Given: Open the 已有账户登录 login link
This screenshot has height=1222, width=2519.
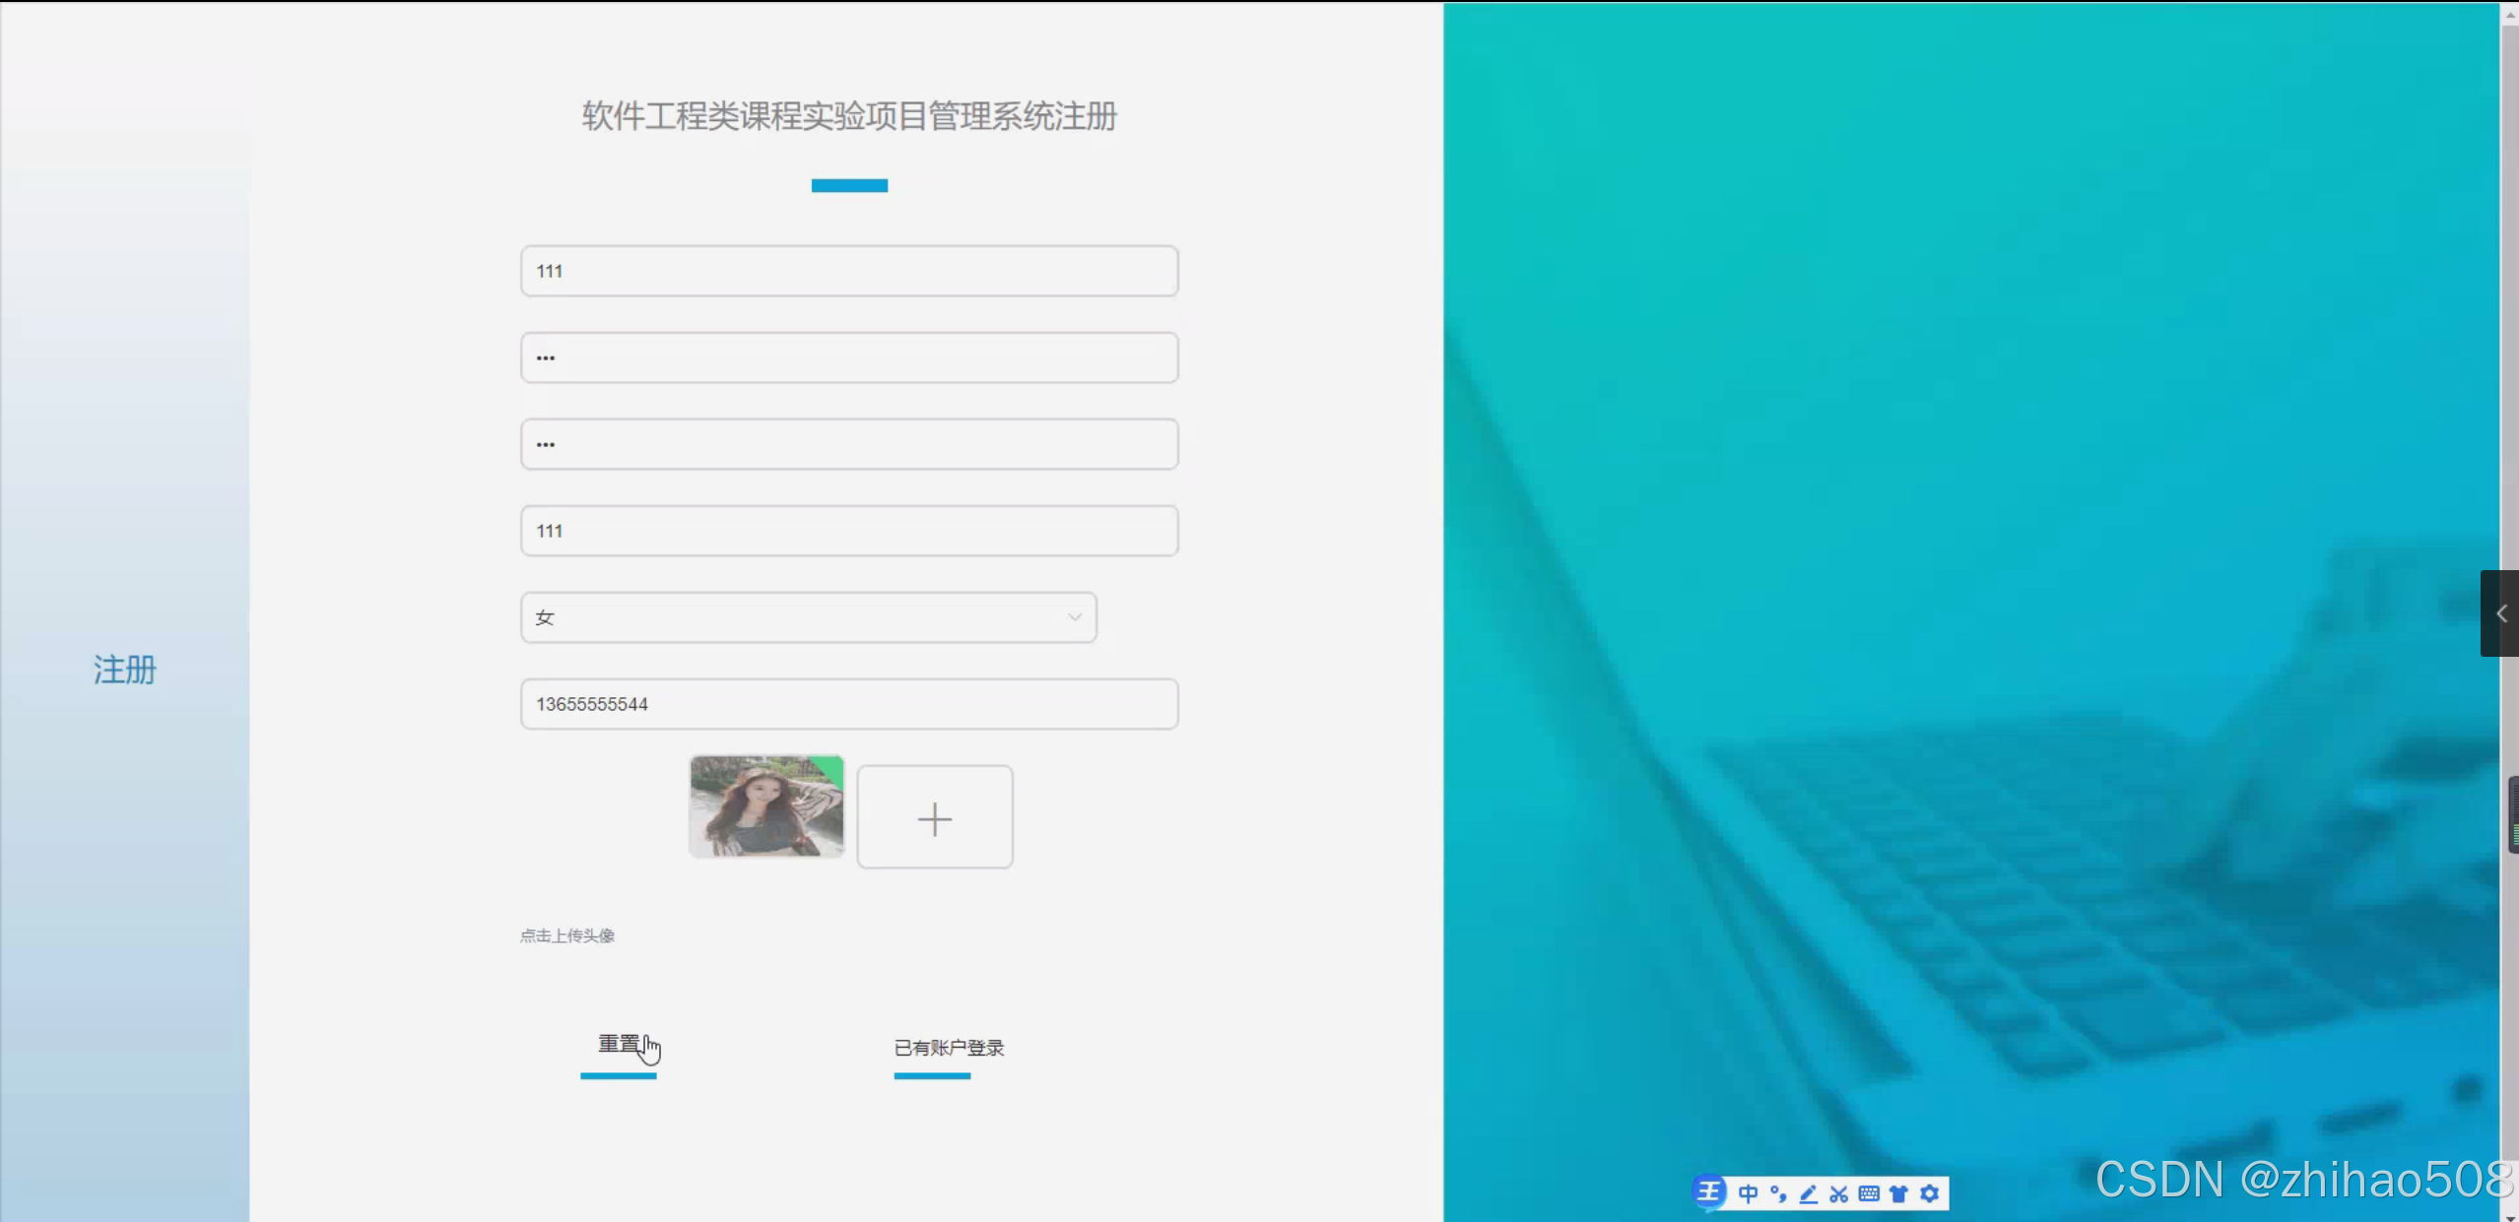Looking at the screenshot, I should [948, 1048].
